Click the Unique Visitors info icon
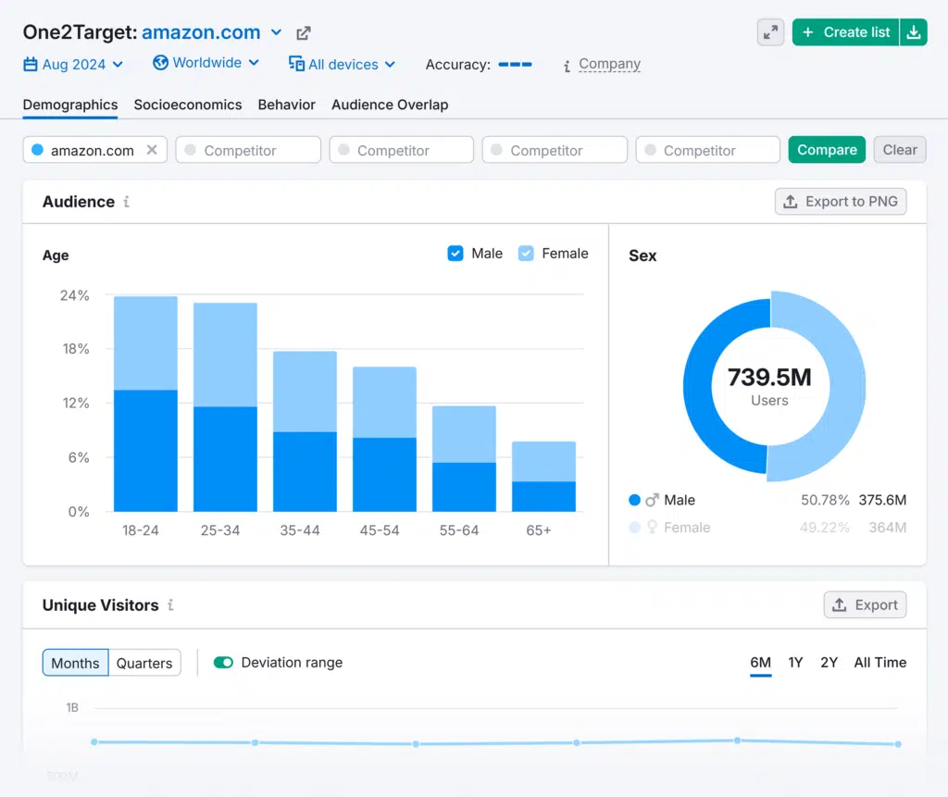 point(171,605)
